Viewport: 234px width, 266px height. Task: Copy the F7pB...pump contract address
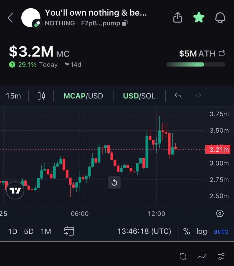125,23
